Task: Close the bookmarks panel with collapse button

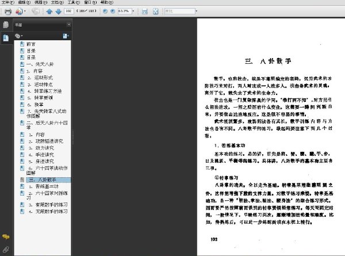Action: tap(68, 25)
